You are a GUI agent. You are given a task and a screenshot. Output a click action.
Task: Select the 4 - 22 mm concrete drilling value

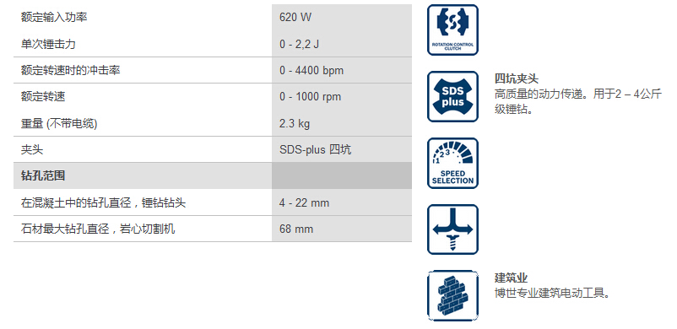point(304,202)
